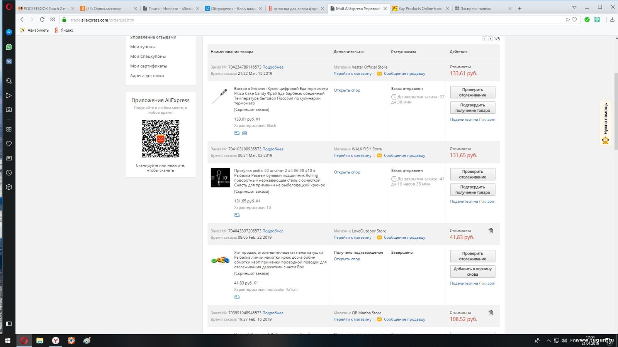The height and width of the screenshot is (347, 618).
Task: Open extensions cube in Opera sidebar
Action: (9, 187)
